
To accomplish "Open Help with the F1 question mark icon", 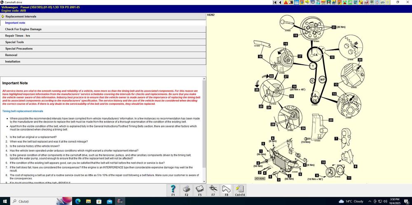I will 173,190.
